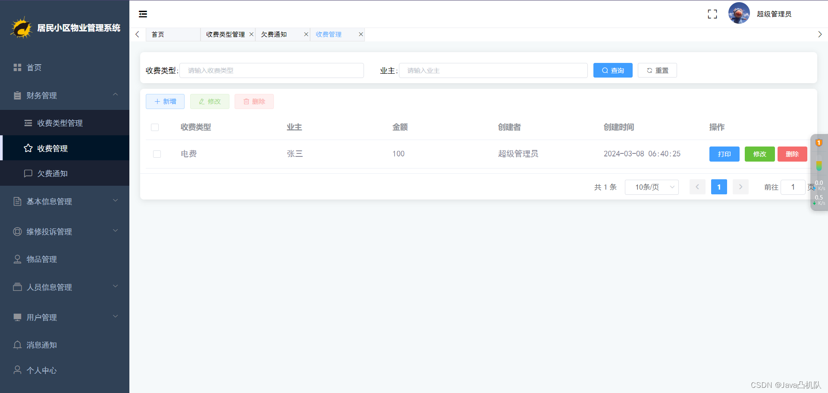Click 打印 on the 电费 row
This screenshot has width=828, height=393.
(724, 154)
